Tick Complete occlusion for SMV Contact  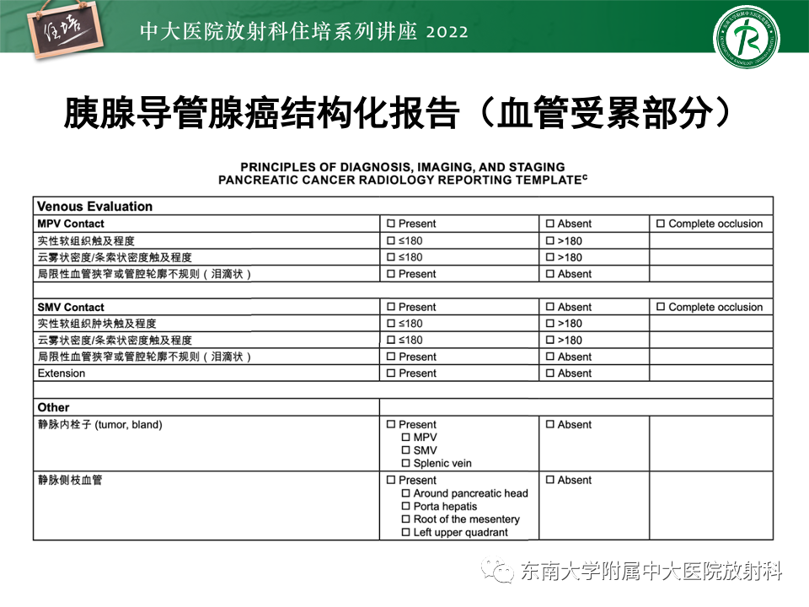(x=661, y=307)
